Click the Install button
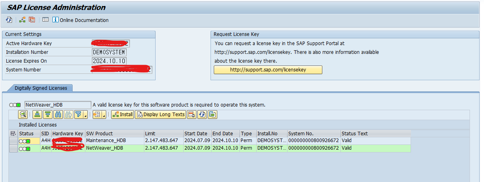The image size is (484, 182). tap(122, 115)
